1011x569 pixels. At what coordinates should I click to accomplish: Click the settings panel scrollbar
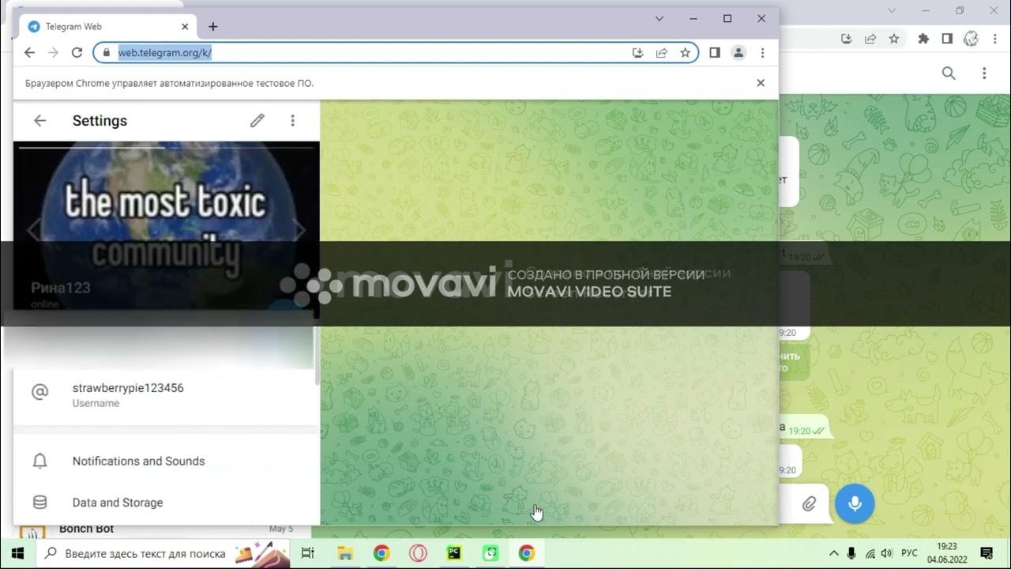(317, 356)
